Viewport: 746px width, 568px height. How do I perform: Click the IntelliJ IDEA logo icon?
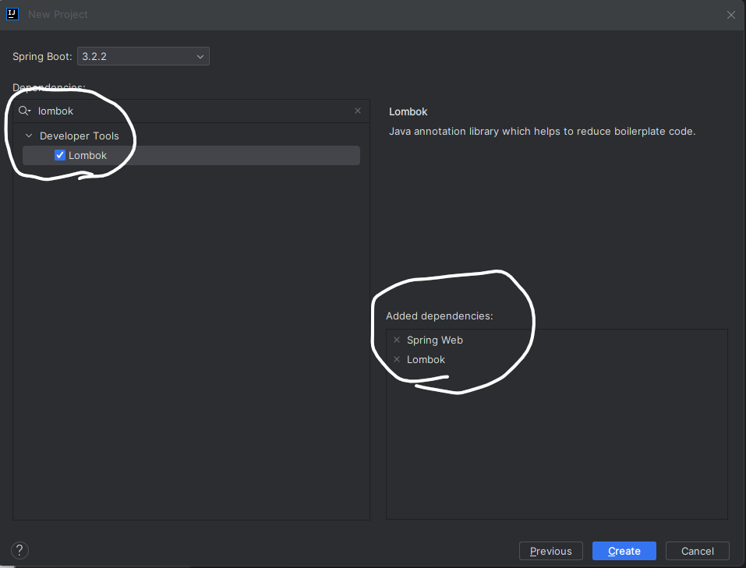12,14
